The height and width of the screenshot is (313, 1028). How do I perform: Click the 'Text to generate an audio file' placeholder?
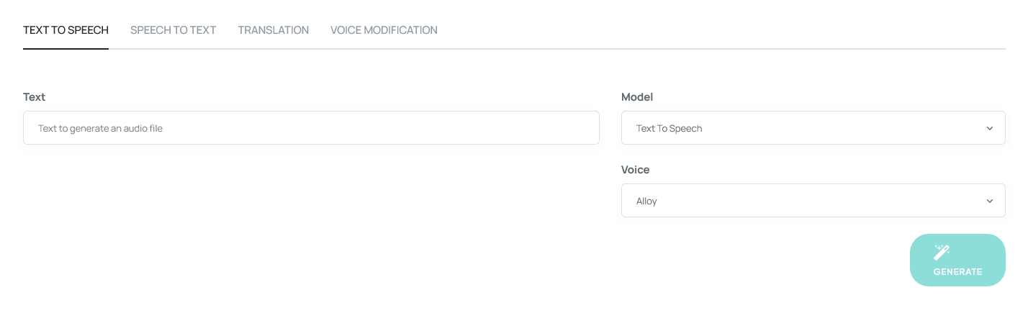100,129
